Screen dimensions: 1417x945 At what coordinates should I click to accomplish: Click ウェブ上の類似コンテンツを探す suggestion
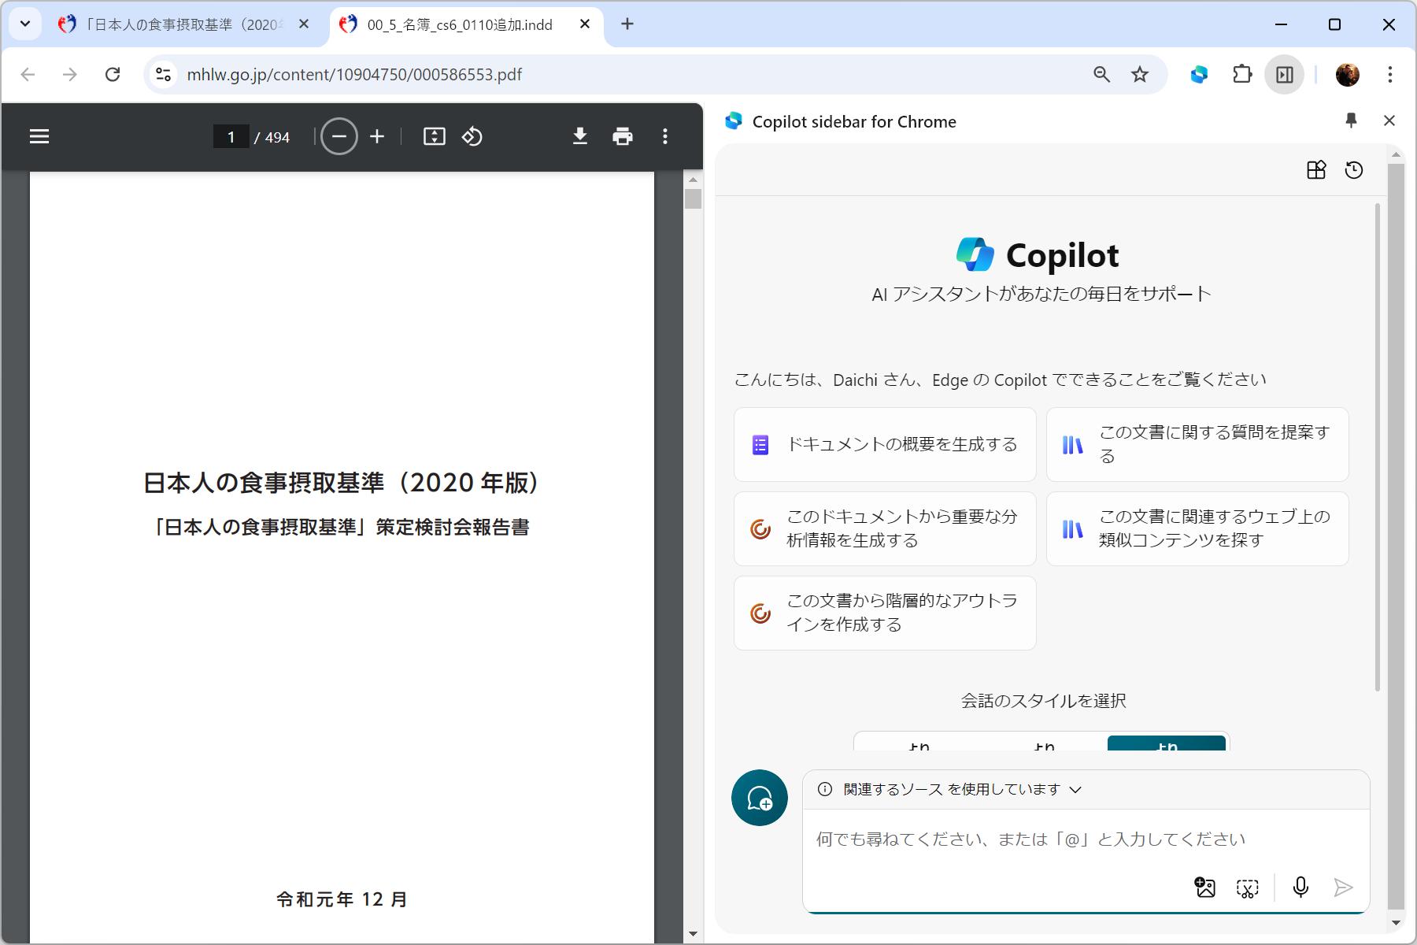pos(1197,528)
